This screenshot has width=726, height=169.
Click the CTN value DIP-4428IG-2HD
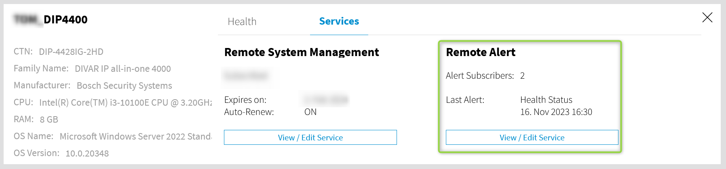[x=71, y=52]
